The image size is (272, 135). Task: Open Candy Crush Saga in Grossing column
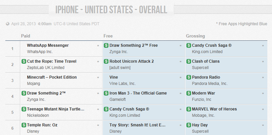click(212, 46)
